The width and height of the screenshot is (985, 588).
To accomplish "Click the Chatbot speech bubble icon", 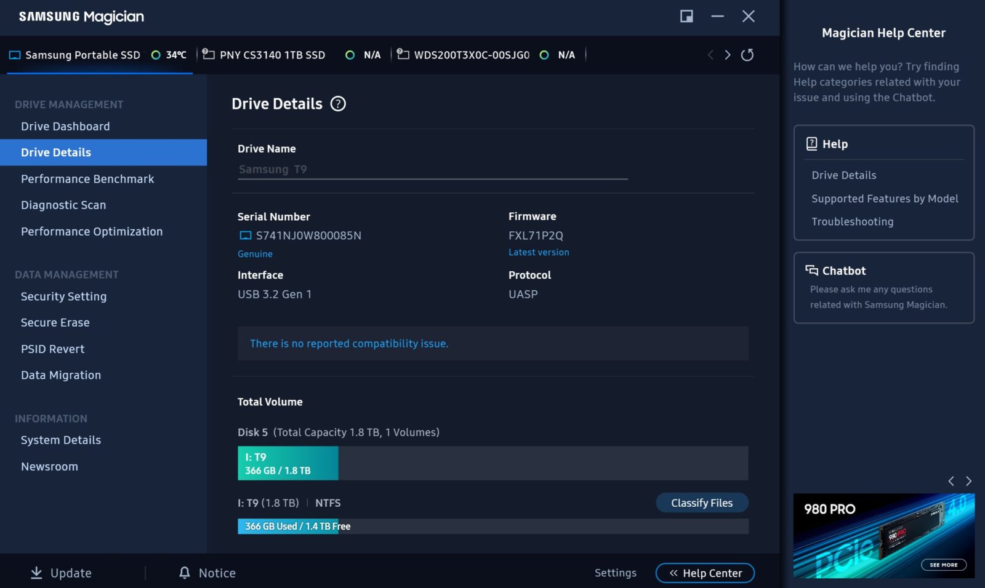I will click(812, 271).
